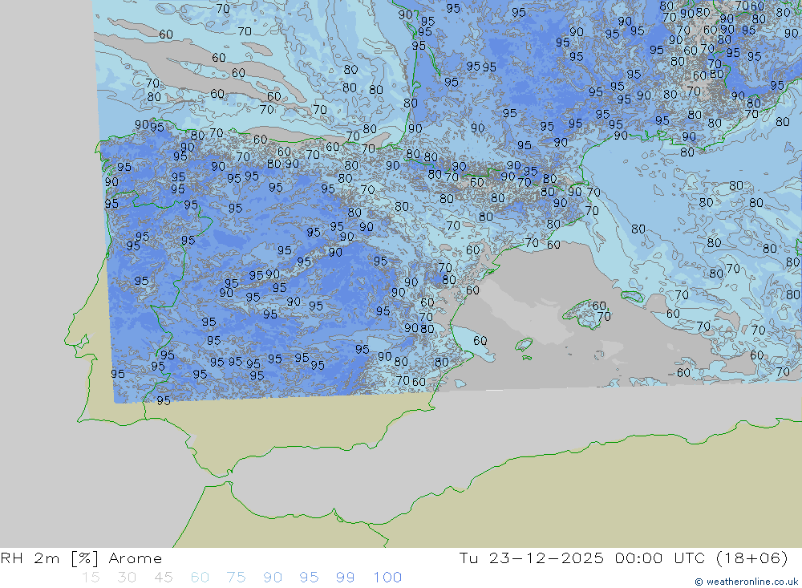This screenshot has height=588, width=802.
Task: Click legend value 99 in the color scale
Action: pyautogui.click(x=345, y=578)
